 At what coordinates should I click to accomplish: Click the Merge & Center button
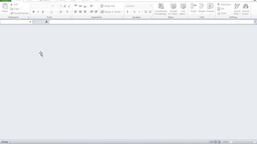[x=111, y=12]
